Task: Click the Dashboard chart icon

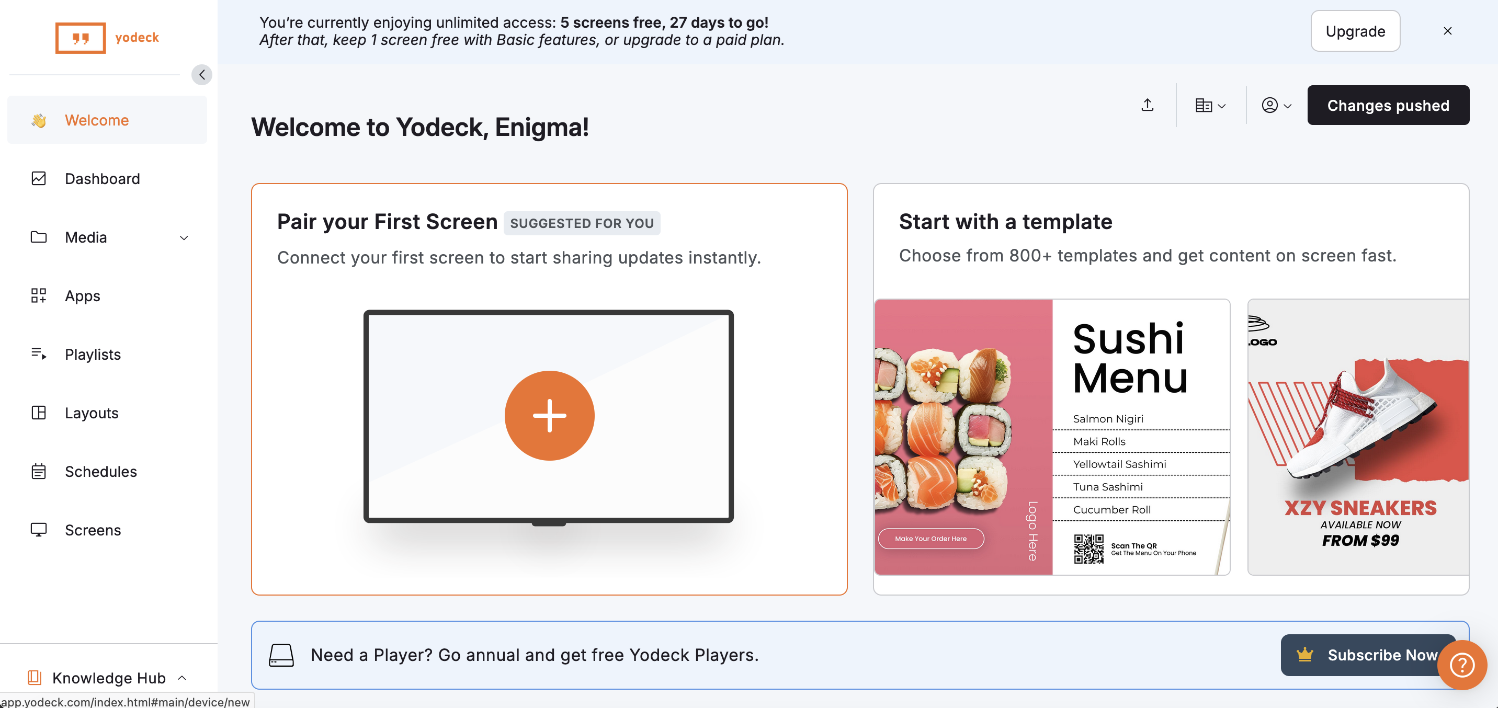Action: click(x=38, y=178)
